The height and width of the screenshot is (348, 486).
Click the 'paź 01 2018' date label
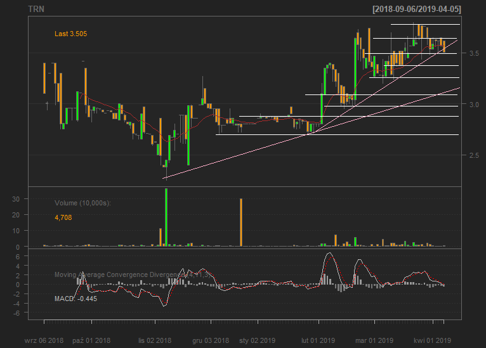91,340
